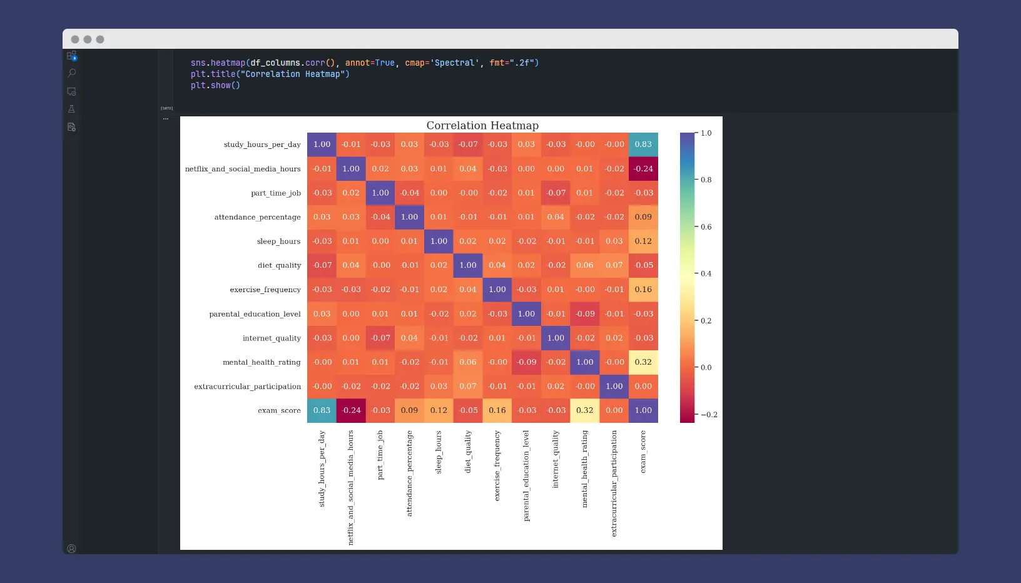
Task: Click the -0.24 cell in exam_score column
Action: 643,169
